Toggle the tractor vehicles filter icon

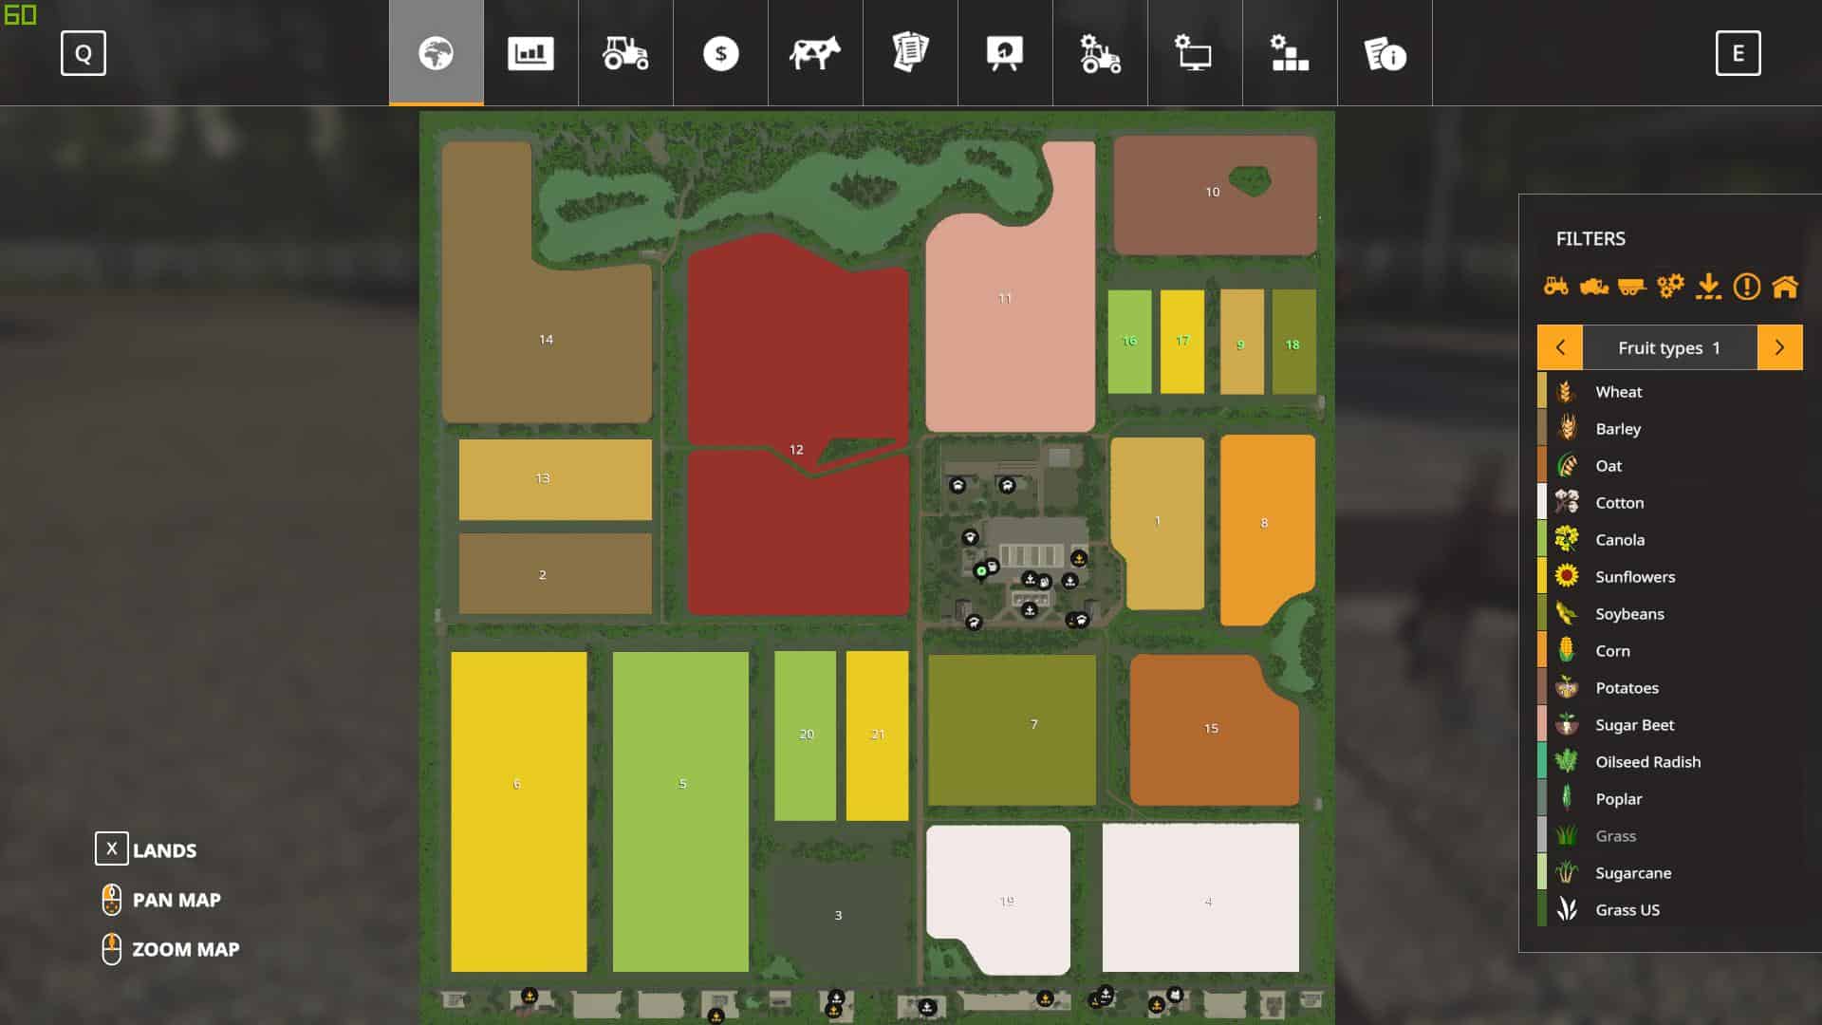coord(1556,286)
